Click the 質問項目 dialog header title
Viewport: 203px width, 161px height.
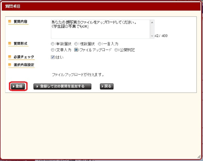(13, 6)
